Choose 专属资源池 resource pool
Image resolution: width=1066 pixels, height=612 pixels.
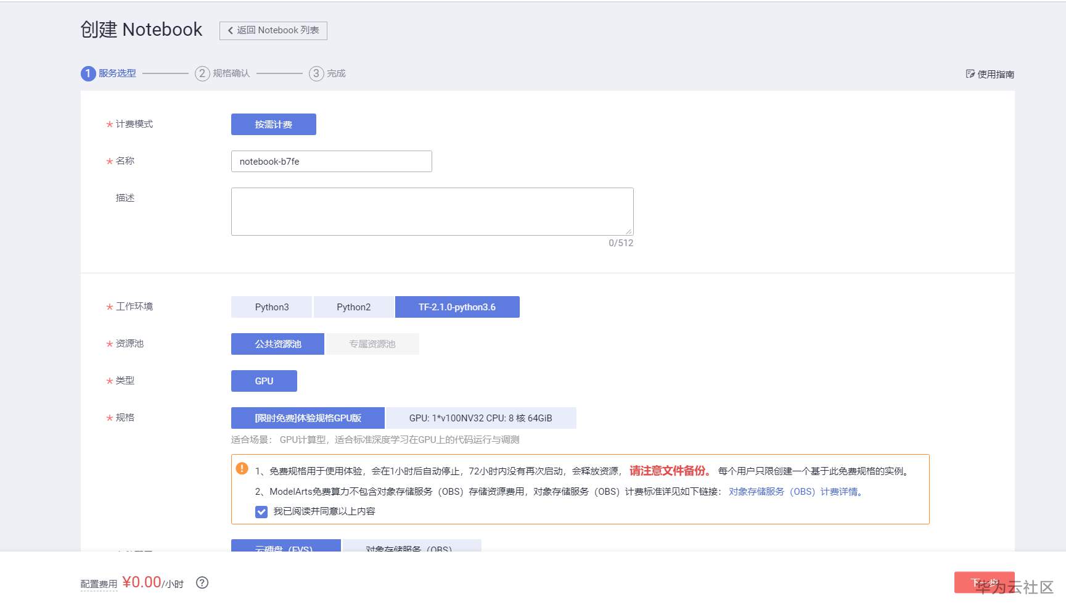coord(372,344)
